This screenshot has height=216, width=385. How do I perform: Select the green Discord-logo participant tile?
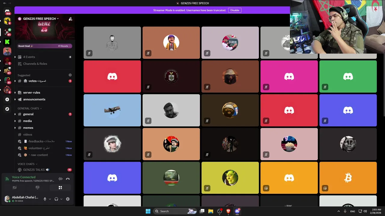click(x=348, y=76)
